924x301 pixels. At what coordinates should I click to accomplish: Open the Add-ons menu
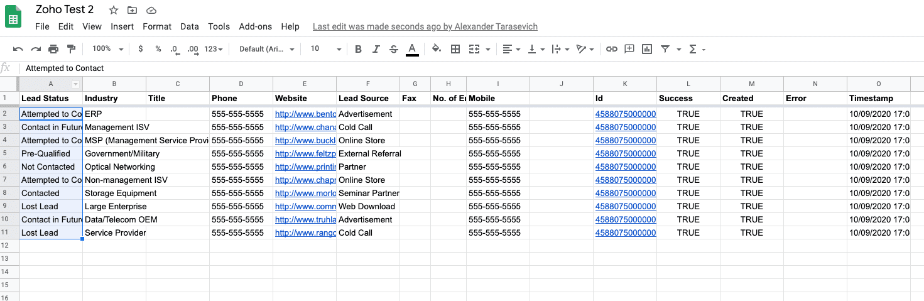pyautogui.click(x=255, y=26)
